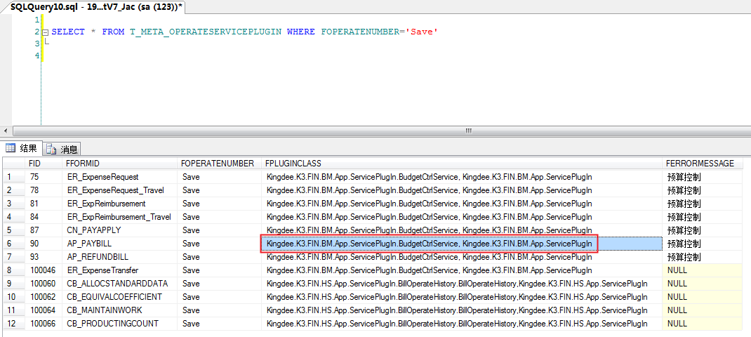Screen dimensions: 751x337
Task: Click FID cell with value 78
Action: (x=44, y=190)
